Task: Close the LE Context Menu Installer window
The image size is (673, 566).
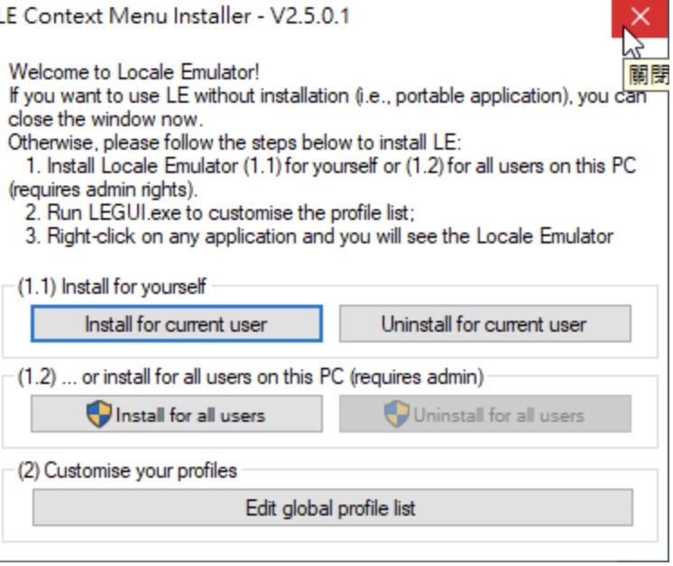Action: coord(640,18)
